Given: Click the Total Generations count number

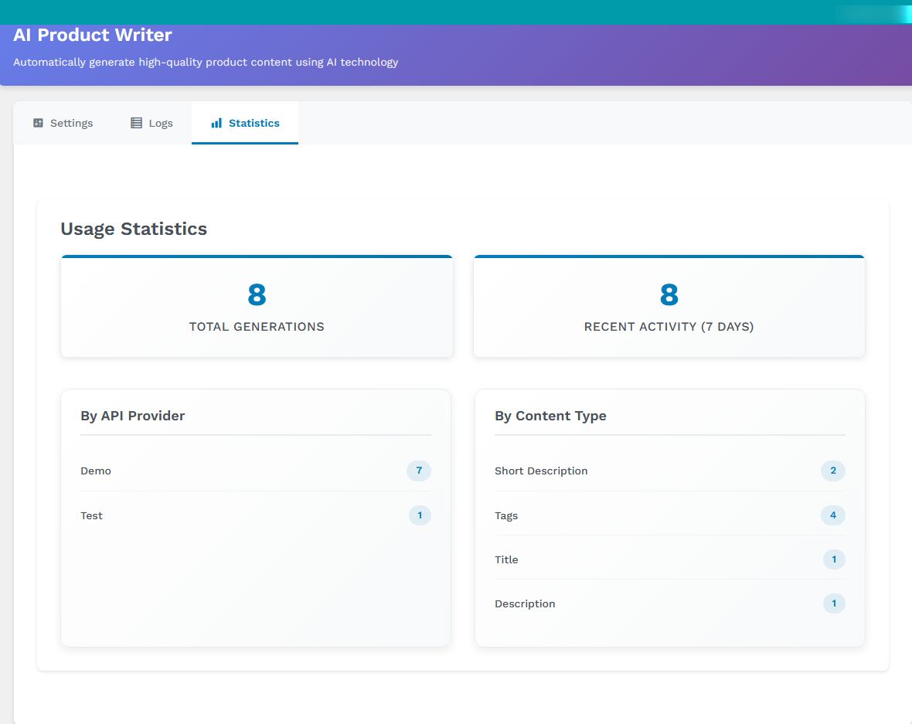Looking at the screenshot, I should 257,295.
